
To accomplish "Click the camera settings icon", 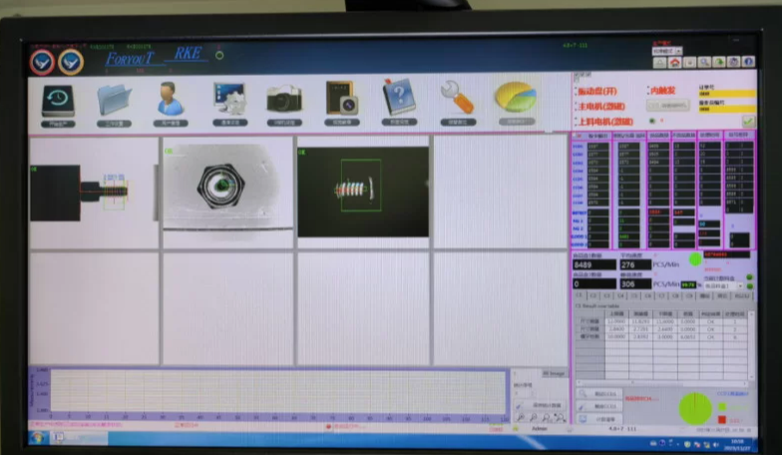I will 284,102.
